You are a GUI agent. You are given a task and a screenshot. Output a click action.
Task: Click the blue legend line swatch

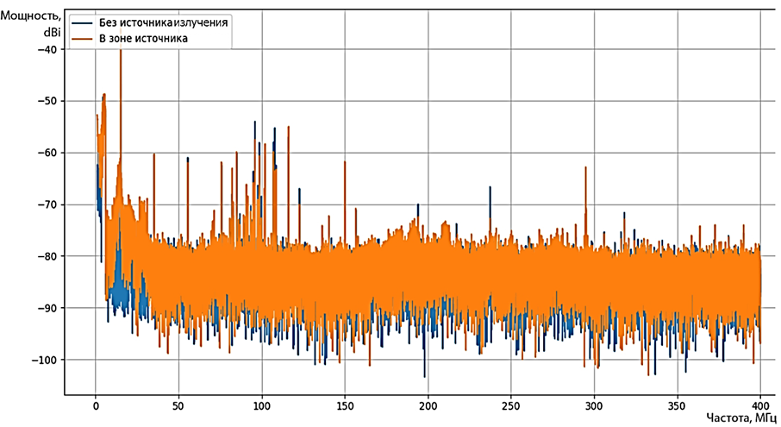83,22
